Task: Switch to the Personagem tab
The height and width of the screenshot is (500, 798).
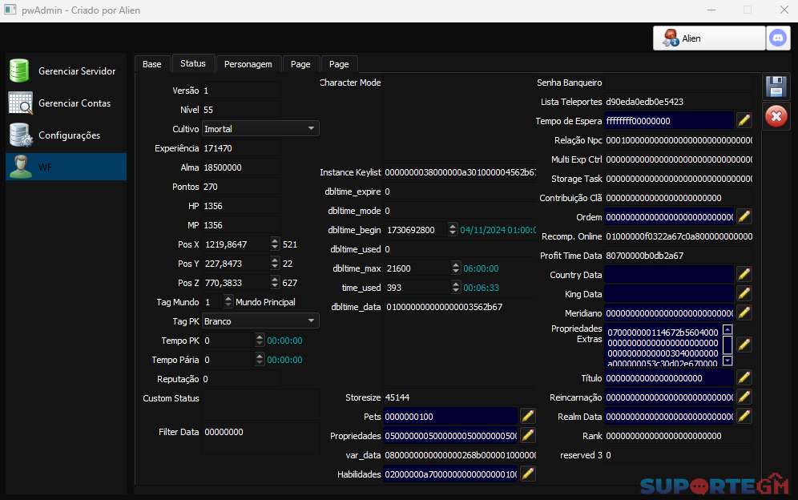Action: tap(248, 64)
